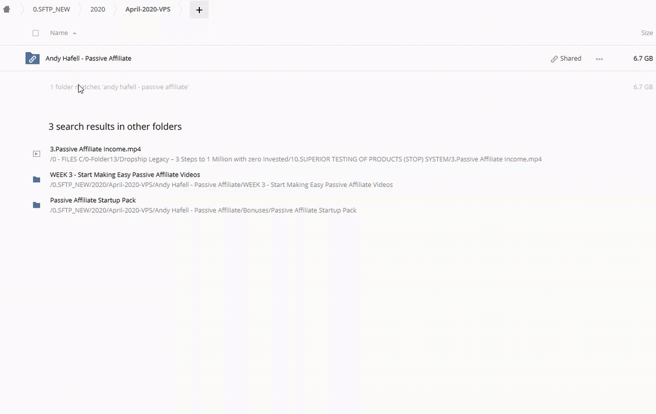Sort by the Name column header
This screenshot has height=414, width=656.
pyautogui.click(x=59, y=33)
